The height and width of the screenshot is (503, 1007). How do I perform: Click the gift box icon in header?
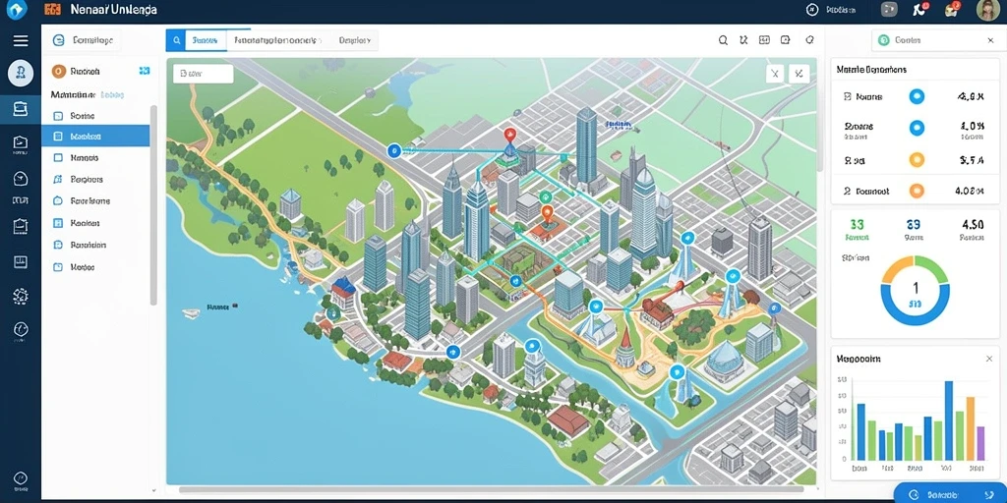pyautogui.click(x=952, y=9)
